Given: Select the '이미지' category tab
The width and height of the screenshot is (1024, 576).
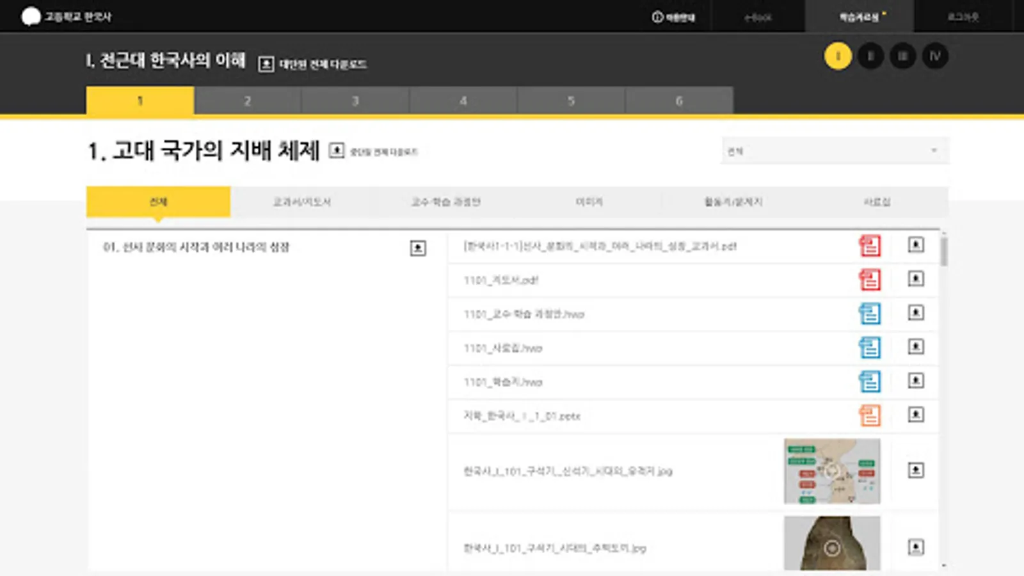Looking at the screenshot, I should [589, 202].
